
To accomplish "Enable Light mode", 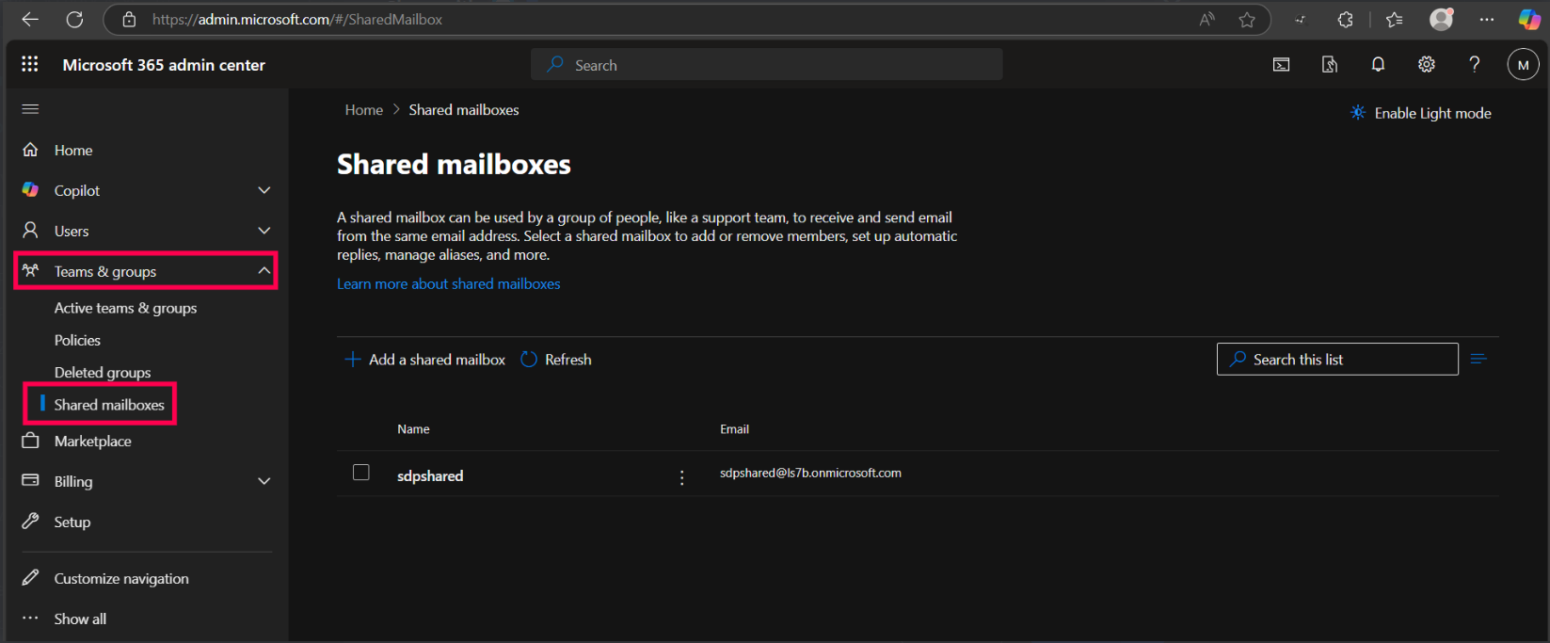I will pos(1422,113).
